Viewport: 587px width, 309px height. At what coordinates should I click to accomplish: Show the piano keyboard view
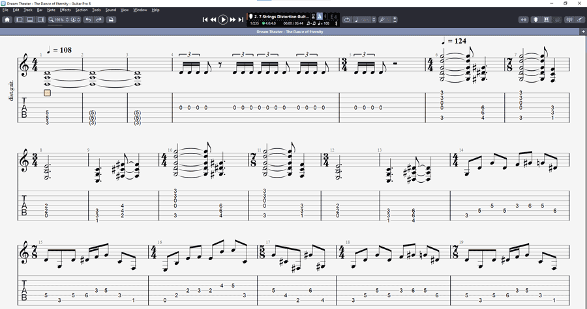tap(547, 20)
